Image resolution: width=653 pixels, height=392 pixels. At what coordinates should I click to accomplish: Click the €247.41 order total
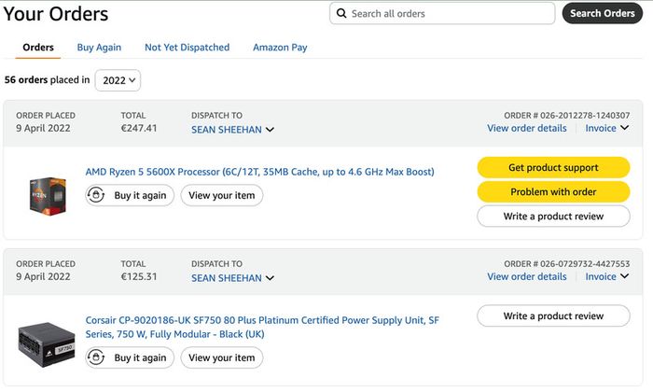point(139,128)
